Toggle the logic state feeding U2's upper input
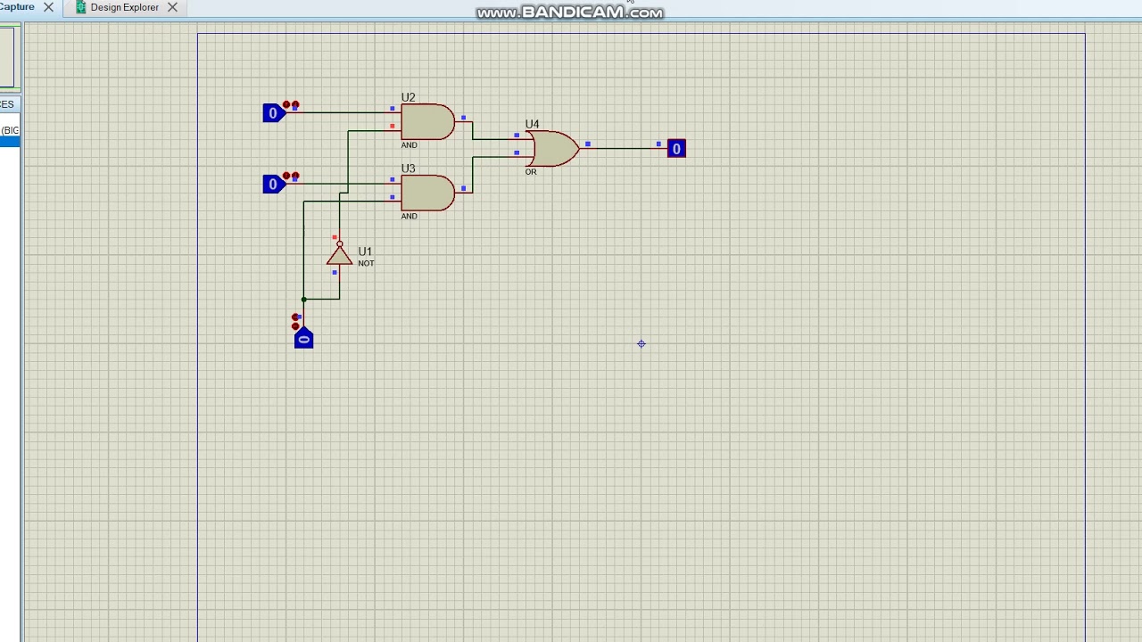Viewport: 1142px width, 642px height. pyautogui.click(x=273, y=113)
